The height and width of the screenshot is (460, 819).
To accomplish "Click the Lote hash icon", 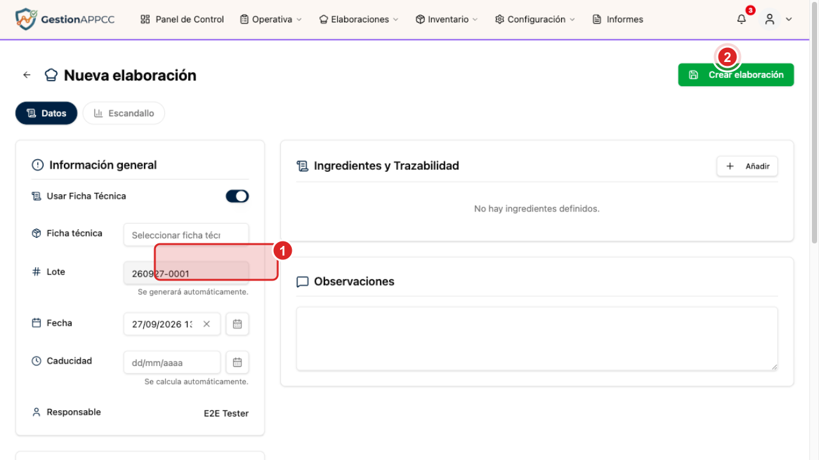I will click(36, 272).
